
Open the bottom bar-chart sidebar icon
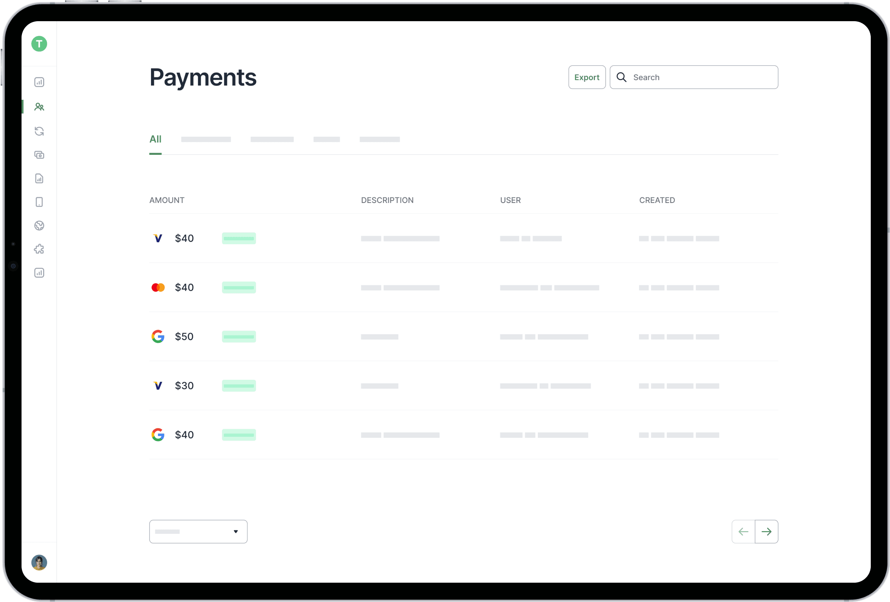(x=39, y=273)
